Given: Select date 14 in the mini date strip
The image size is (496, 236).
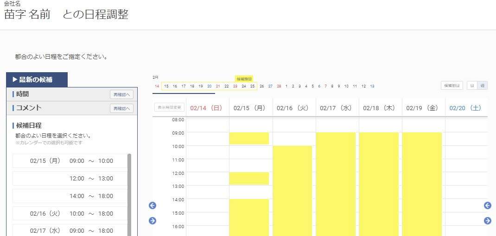Looking at the screenshot, I should point(157,86).
